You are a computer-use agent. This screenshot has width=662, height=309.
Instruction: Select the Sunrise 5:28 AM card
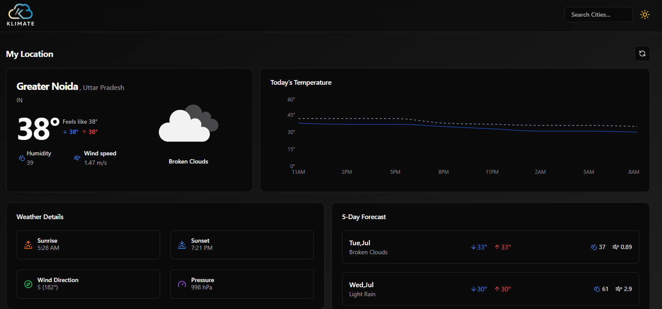(x=88, y=245)
